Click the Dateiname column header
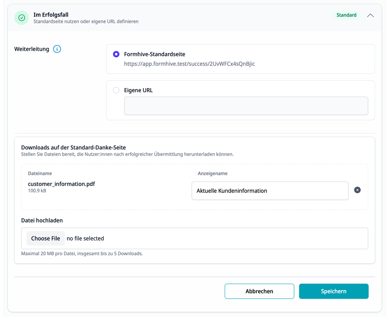Image resolution: width=388 pixels, height=317 pixels. pyautogui.click(x=40, y=174)
